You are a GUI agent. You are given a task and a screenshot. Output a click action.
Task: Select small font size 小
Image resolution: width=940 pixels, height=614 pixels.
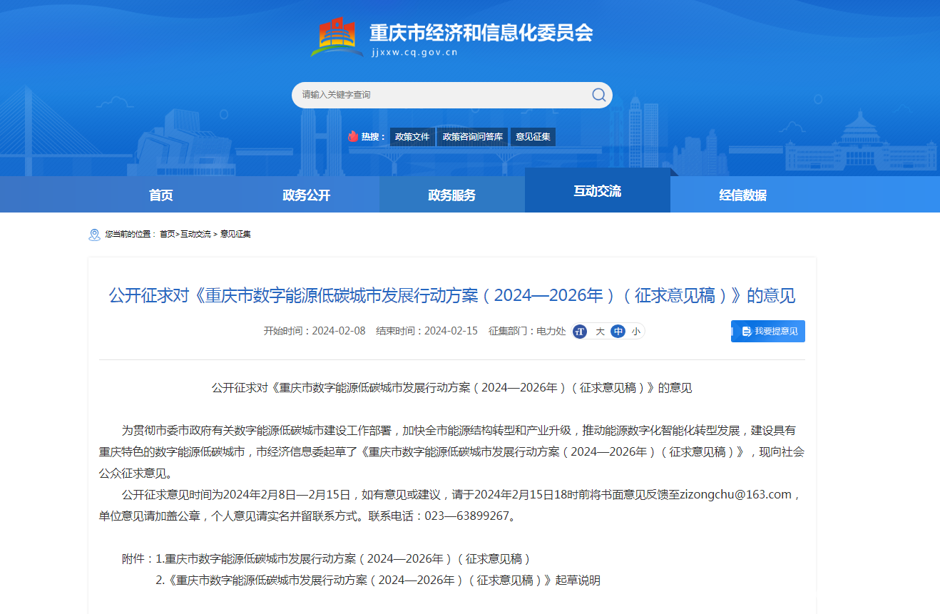635,332
